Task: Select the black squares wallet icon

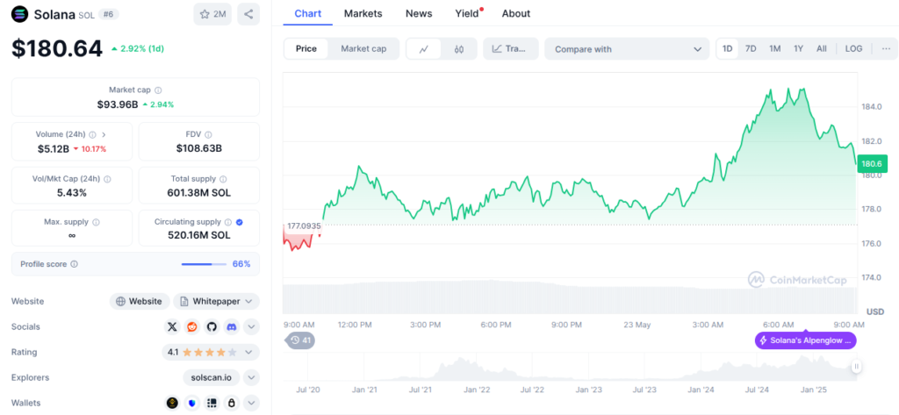Action: [212, 403]
